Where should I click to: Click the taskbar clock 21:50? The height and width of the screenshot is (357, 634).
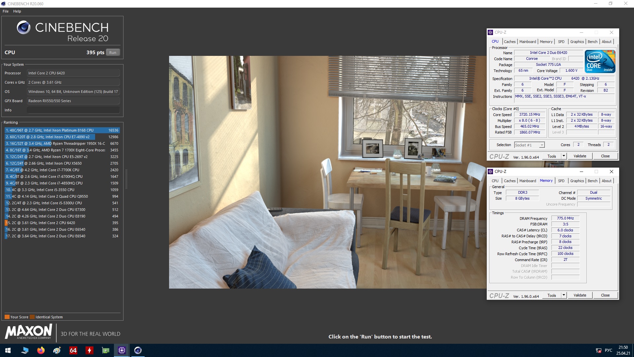click(x=623, y=347)
